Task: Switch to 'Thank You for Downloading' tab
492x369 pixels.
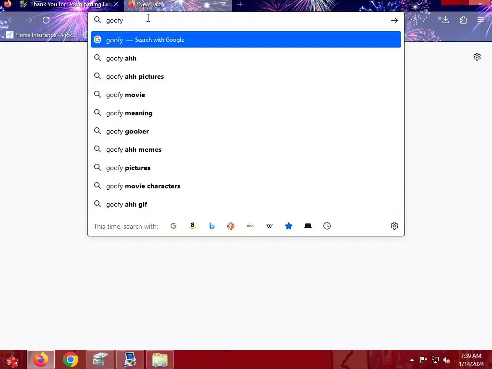Action: (x=70, y=4)
